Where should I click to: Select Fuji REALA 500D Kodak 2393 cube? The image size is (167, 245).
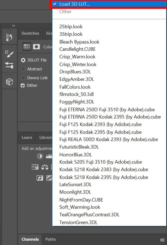(109, 139)
